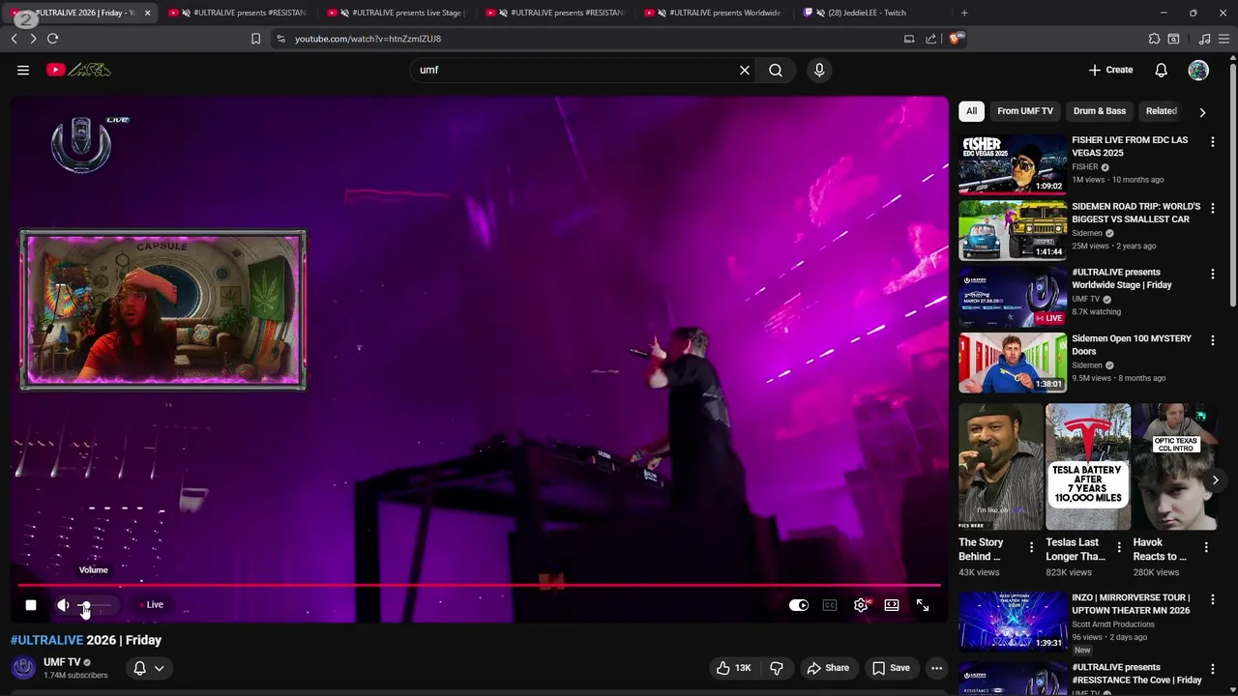
Task: Toggle the player autoplay switch
Action: pyautogui.click(x=799, y=605)
